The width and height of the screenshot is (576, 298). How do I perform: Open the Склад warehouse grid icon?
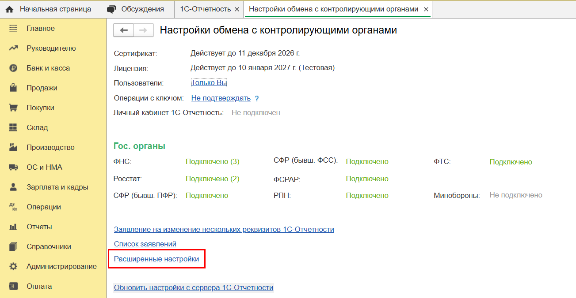click(x=13, y=127)
